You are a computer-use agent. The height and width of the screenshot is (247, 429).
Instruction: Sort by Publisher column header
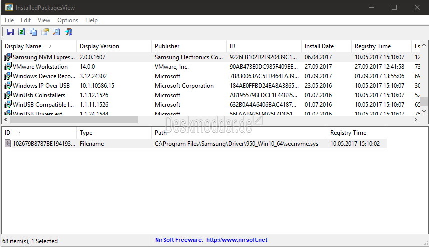click(x=189, y=46)
